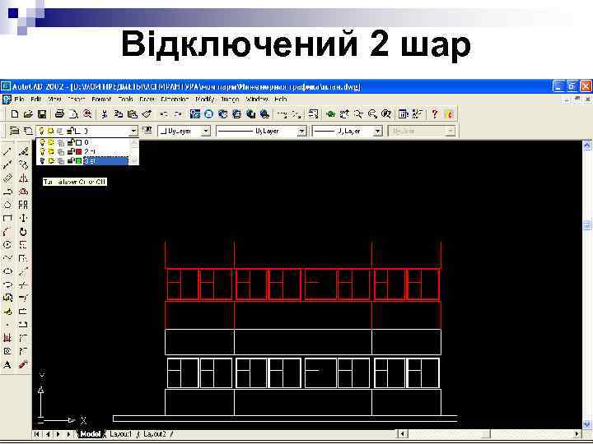Lock the green layer 3 with padlock icon
This screenshot has height=444, width=593.
pos(70,161)
